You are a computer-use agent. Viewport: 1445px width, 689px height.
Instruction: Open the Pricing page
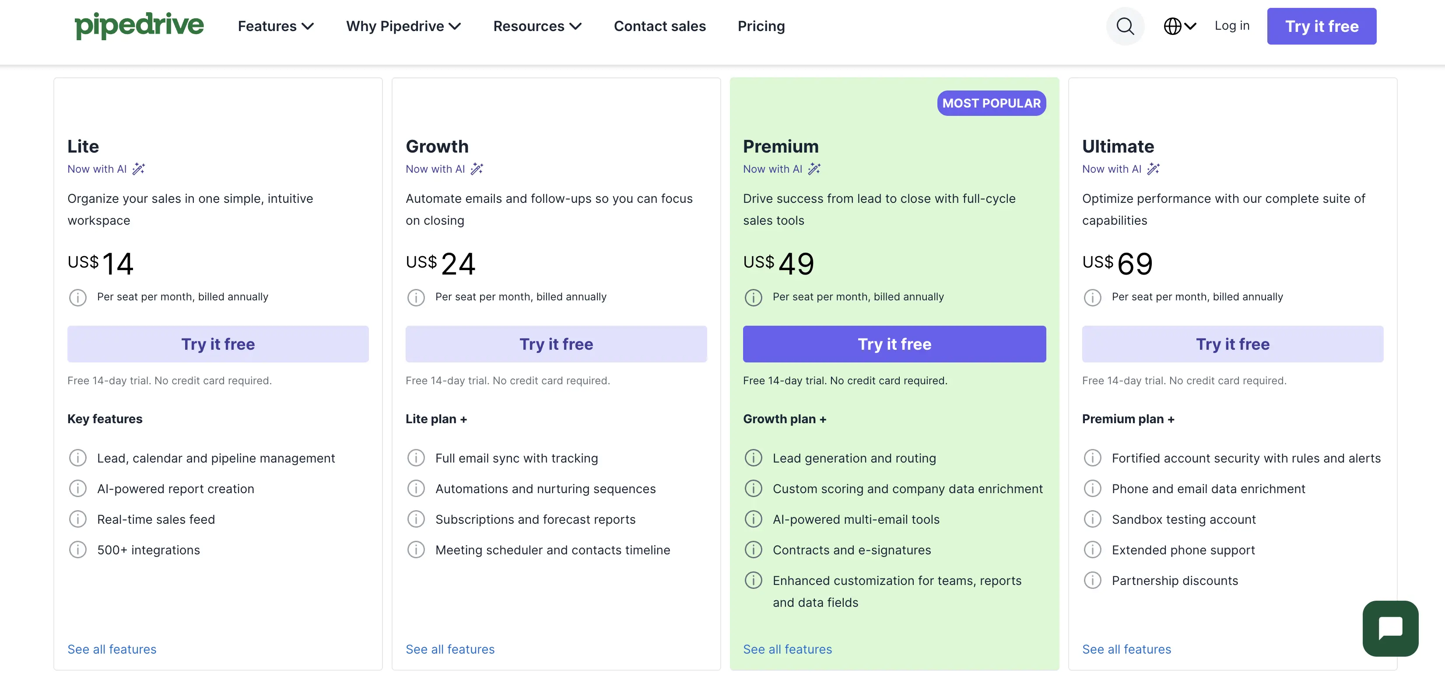pos(761,26)
